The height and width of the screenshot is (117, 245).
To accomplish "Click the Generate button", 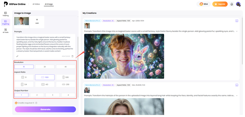I will (45, 109).
